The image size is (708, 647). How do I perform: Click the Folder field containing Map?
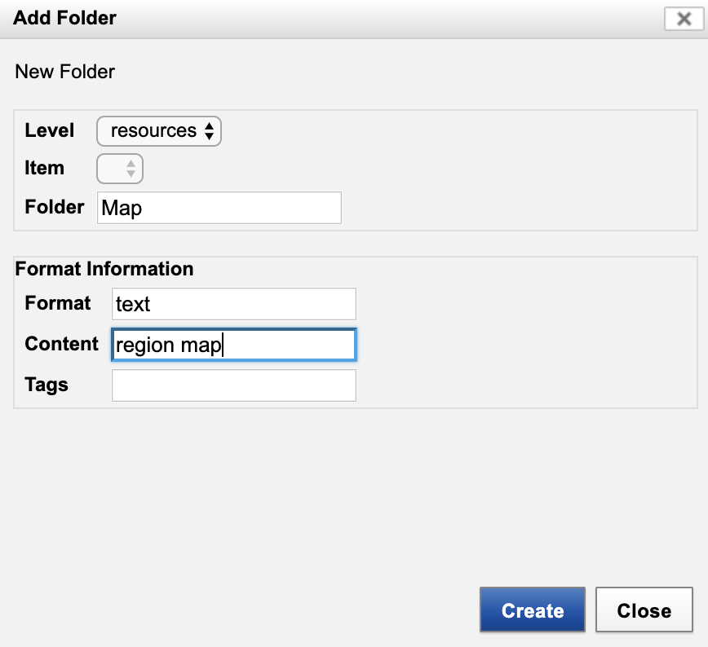(219, 208)
